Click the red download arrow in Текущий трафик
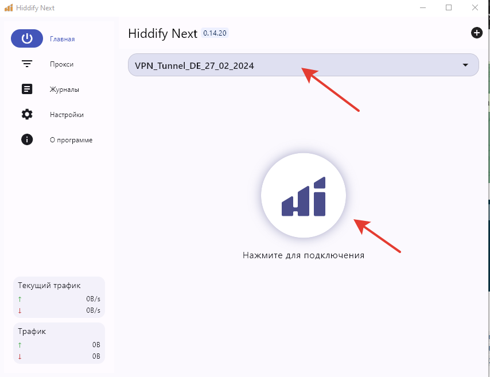The width and height of the screenshot is (490, 377). click(20, 311)
